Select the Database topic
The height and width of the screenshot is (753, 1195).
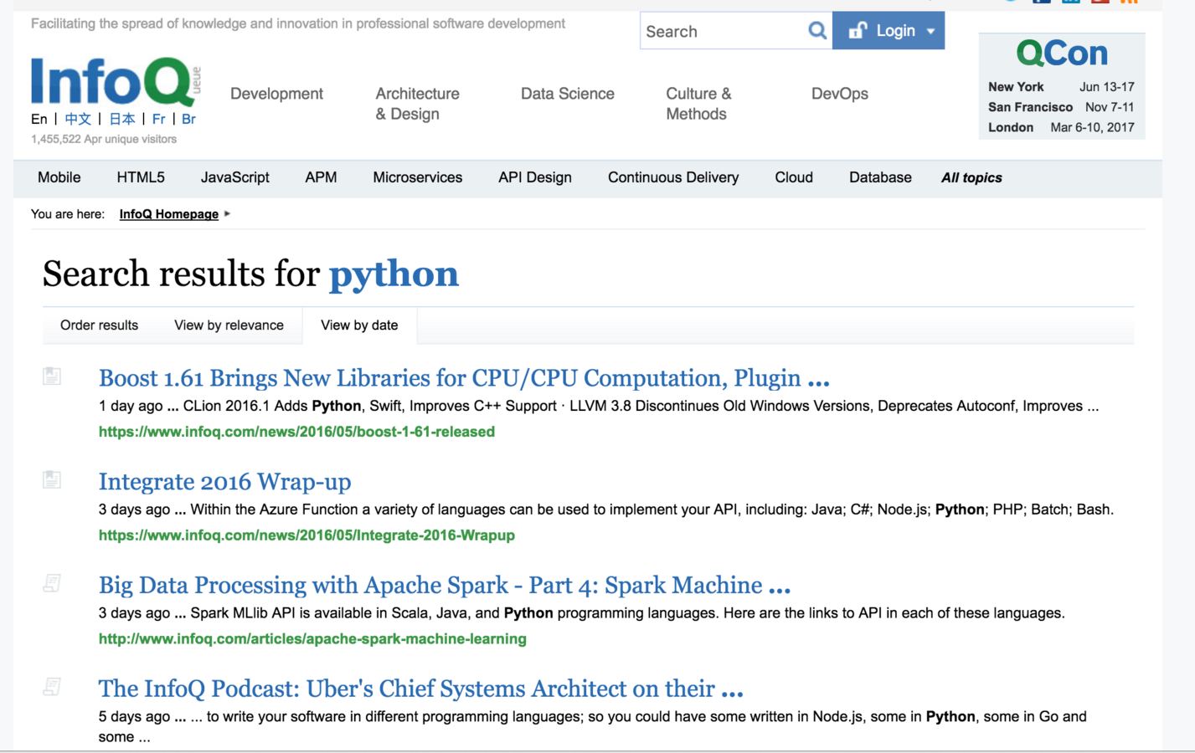(880, 177)
